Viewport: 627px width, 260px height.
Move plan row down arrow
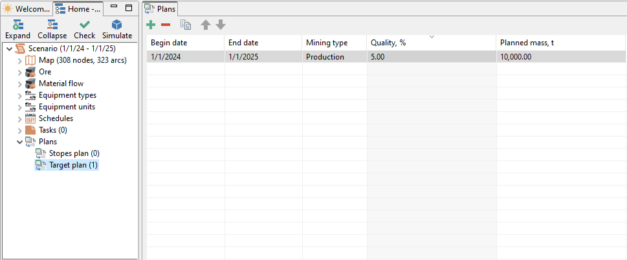coord(221,25)
